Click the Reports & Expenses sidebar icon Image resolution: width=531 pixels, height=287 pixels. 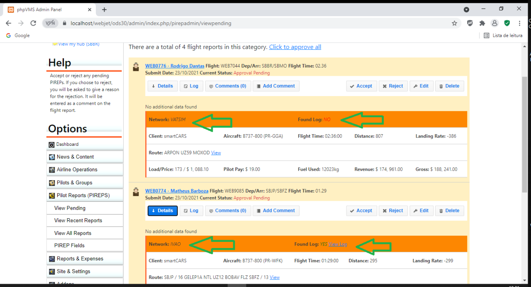pos(52,259)
